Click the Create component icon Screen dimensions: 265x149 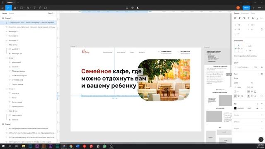[132, 8]
